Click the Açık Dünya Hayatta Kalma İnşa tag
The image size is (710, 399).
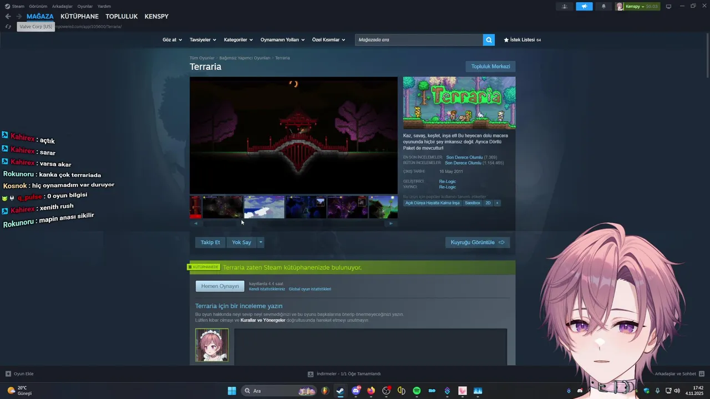pos(432,203)
